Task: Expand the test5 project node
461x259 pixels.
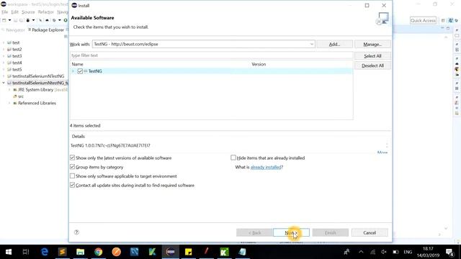Action: pos(4,69)
